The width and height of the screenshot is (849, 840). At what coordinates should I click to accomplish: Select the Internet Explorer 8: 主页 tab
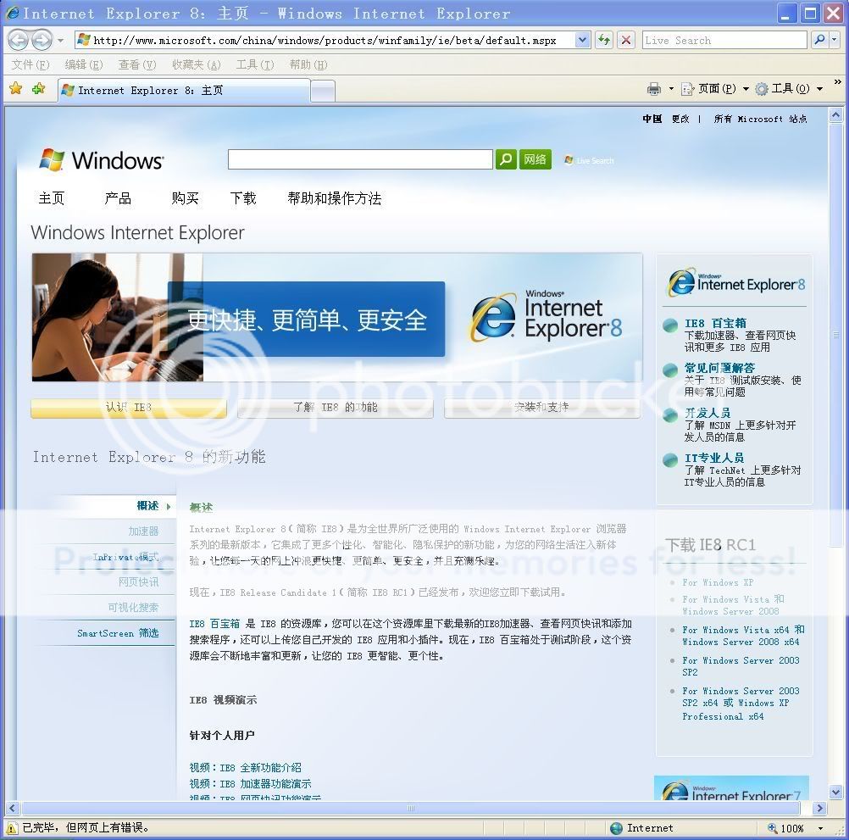coord(184,91)
